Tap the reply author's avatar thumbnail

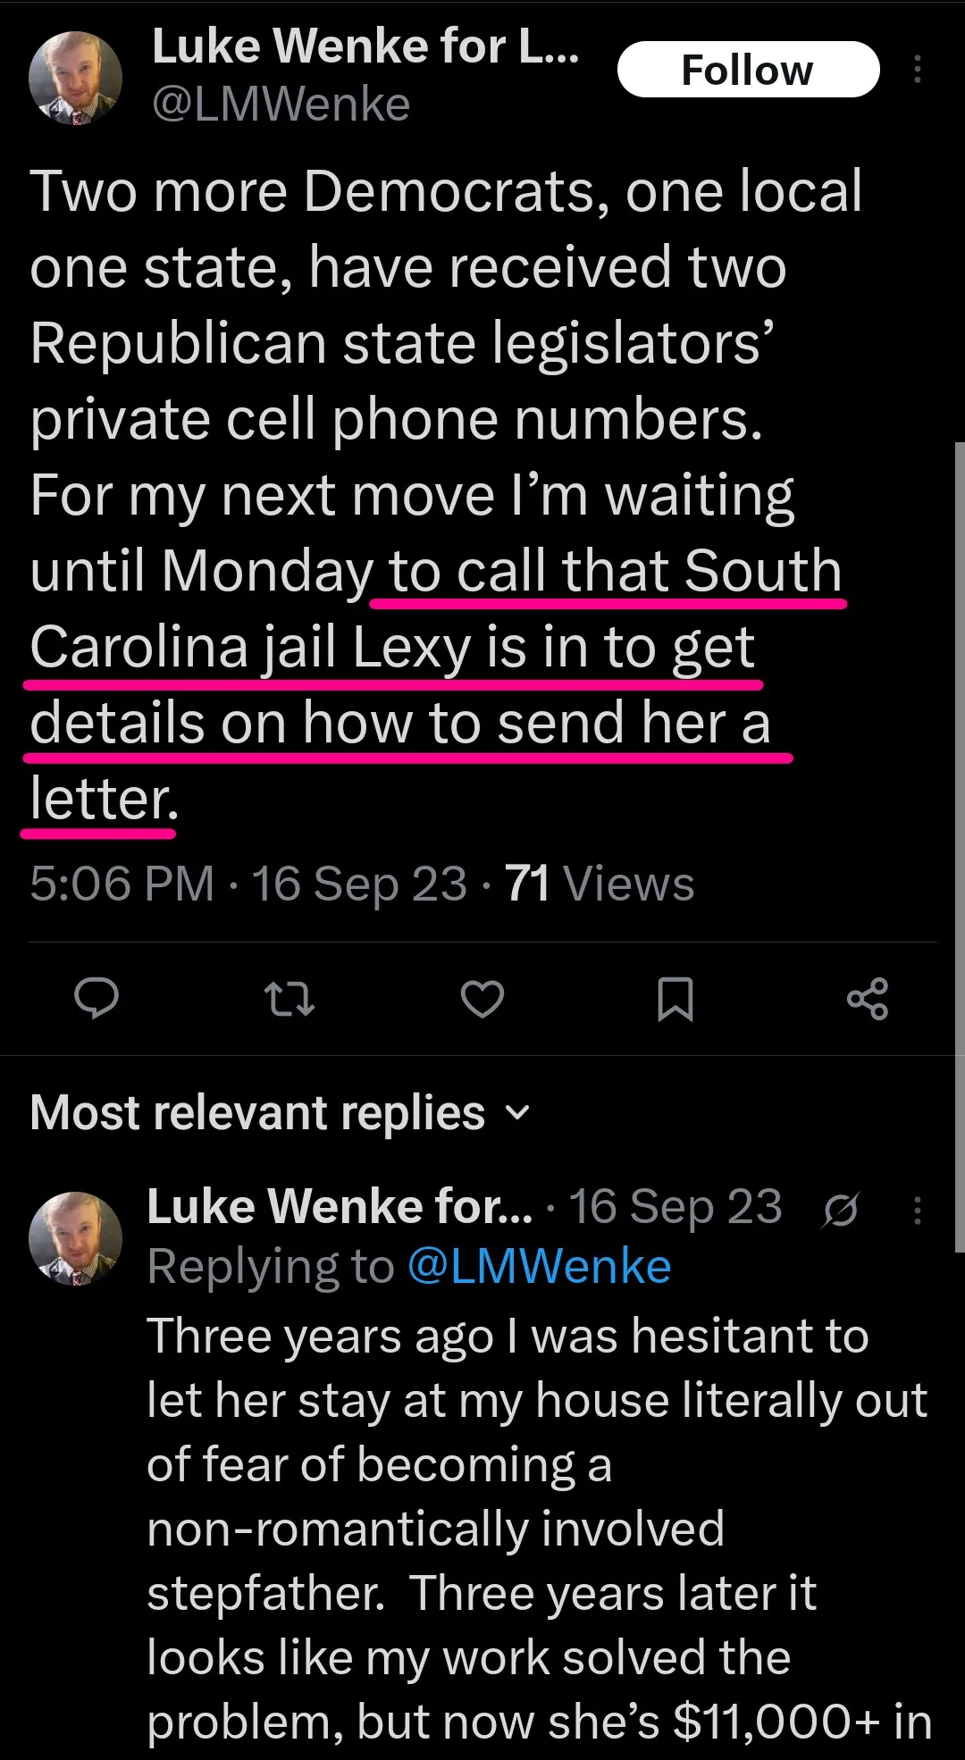[76, 1238]
